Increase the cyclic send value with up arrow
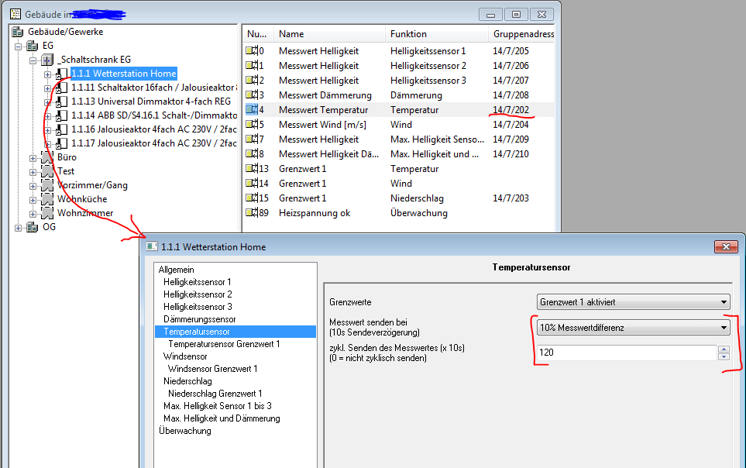746x468 pixels. (724, 349)
